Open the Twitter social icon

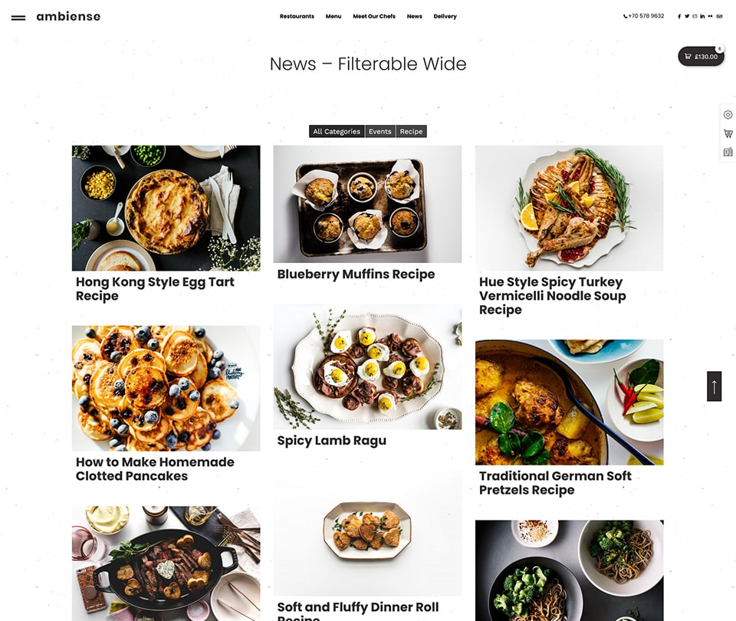[x=687, y=16]
